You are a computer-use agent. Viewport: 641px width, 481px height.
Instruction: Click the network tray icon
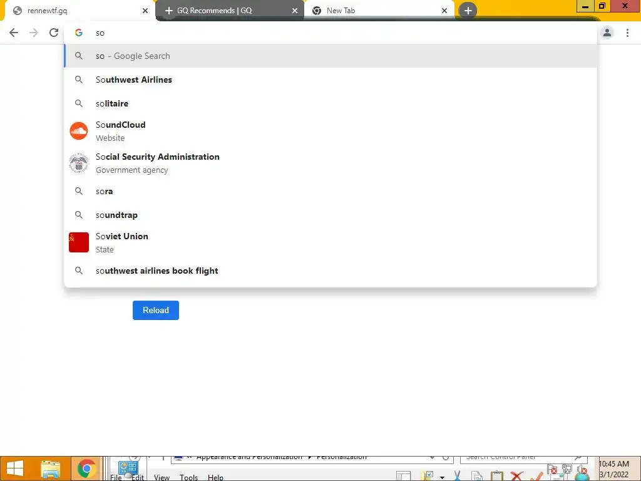567,469
